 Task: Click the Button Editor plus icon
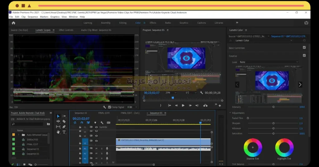pos(220,106)
